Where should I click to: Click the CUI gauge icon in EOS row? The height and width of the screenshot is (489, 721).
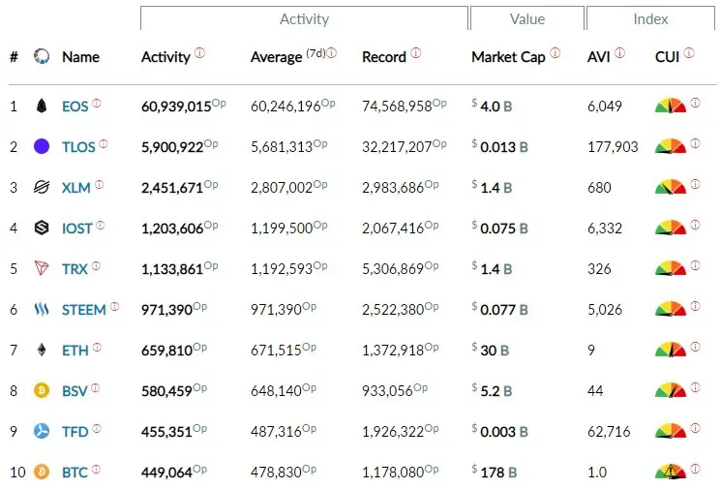pos(671,106)
